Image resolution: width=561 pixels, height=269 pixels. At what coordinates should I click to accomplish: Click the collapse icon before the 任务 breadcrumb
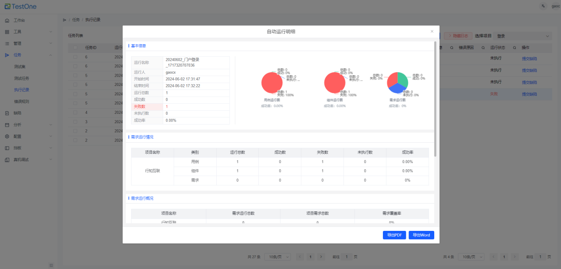tap(65, 20)
